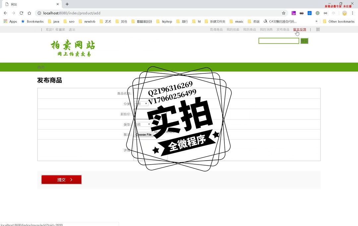
Task: Open the seo bookmark folder
Action: [x=69, y=21]
